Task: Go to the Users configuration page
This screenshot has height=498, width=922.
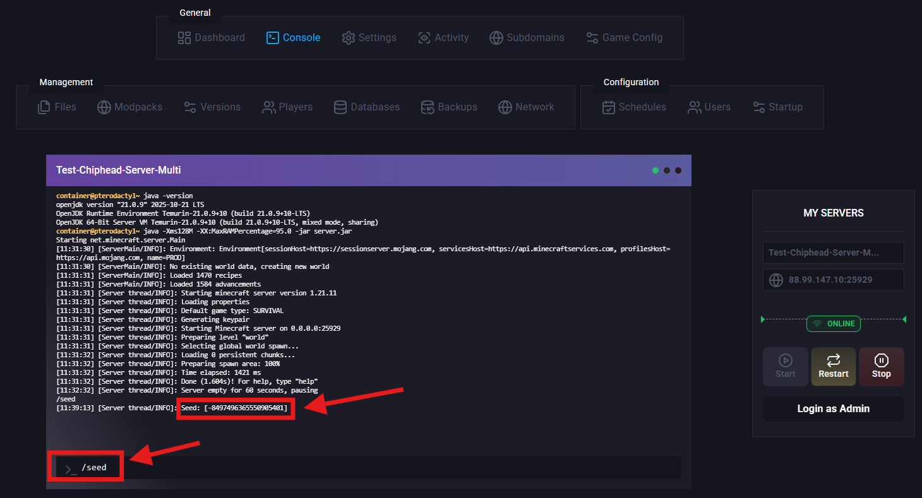Action: tap(710, 107)
